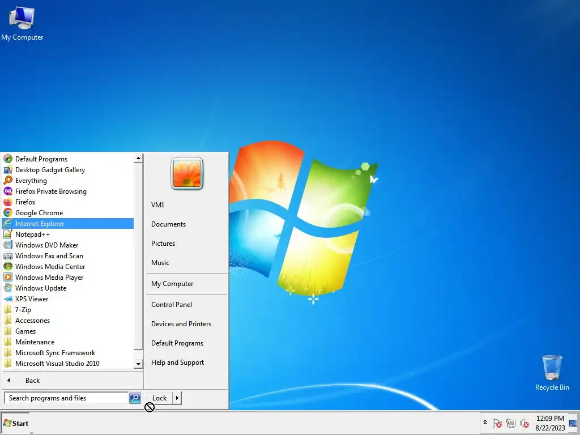Start Firefox Private Browsing icon
This screenshot has height=435, width=580.
coord(8,191)
